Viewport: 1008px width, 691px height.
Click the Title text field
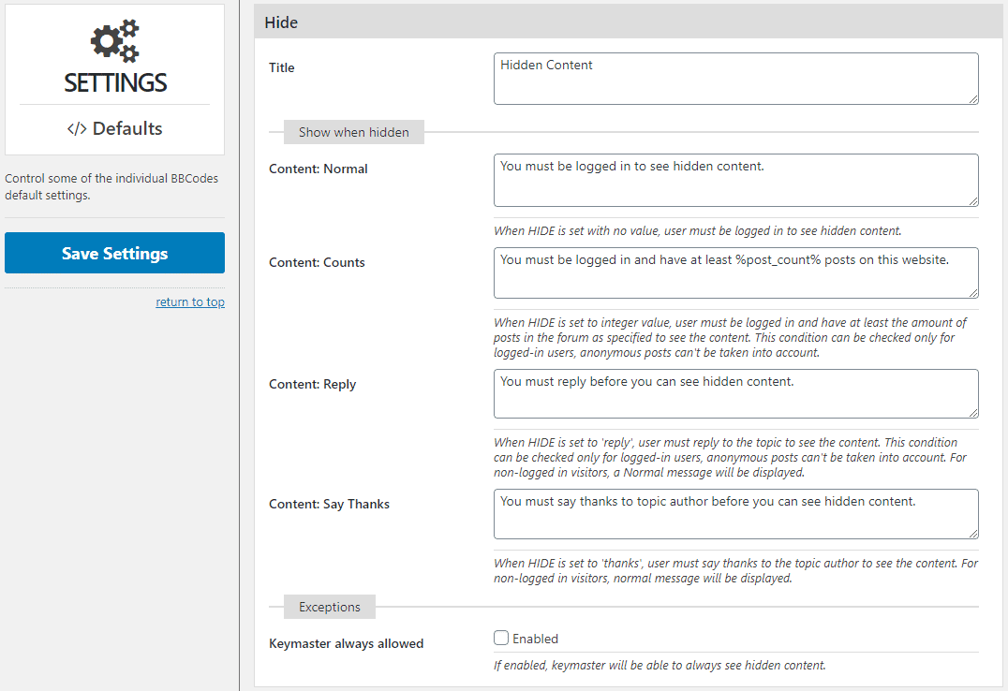(736, 79)
